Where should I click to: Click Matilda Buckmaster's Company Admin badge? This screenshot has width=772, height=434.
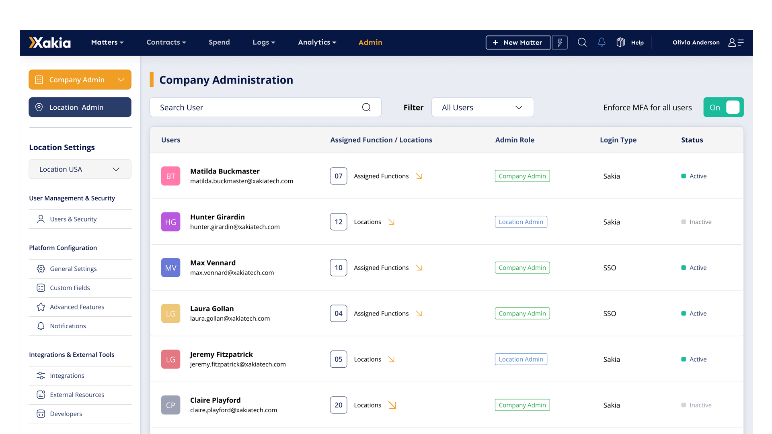point(522,176)
